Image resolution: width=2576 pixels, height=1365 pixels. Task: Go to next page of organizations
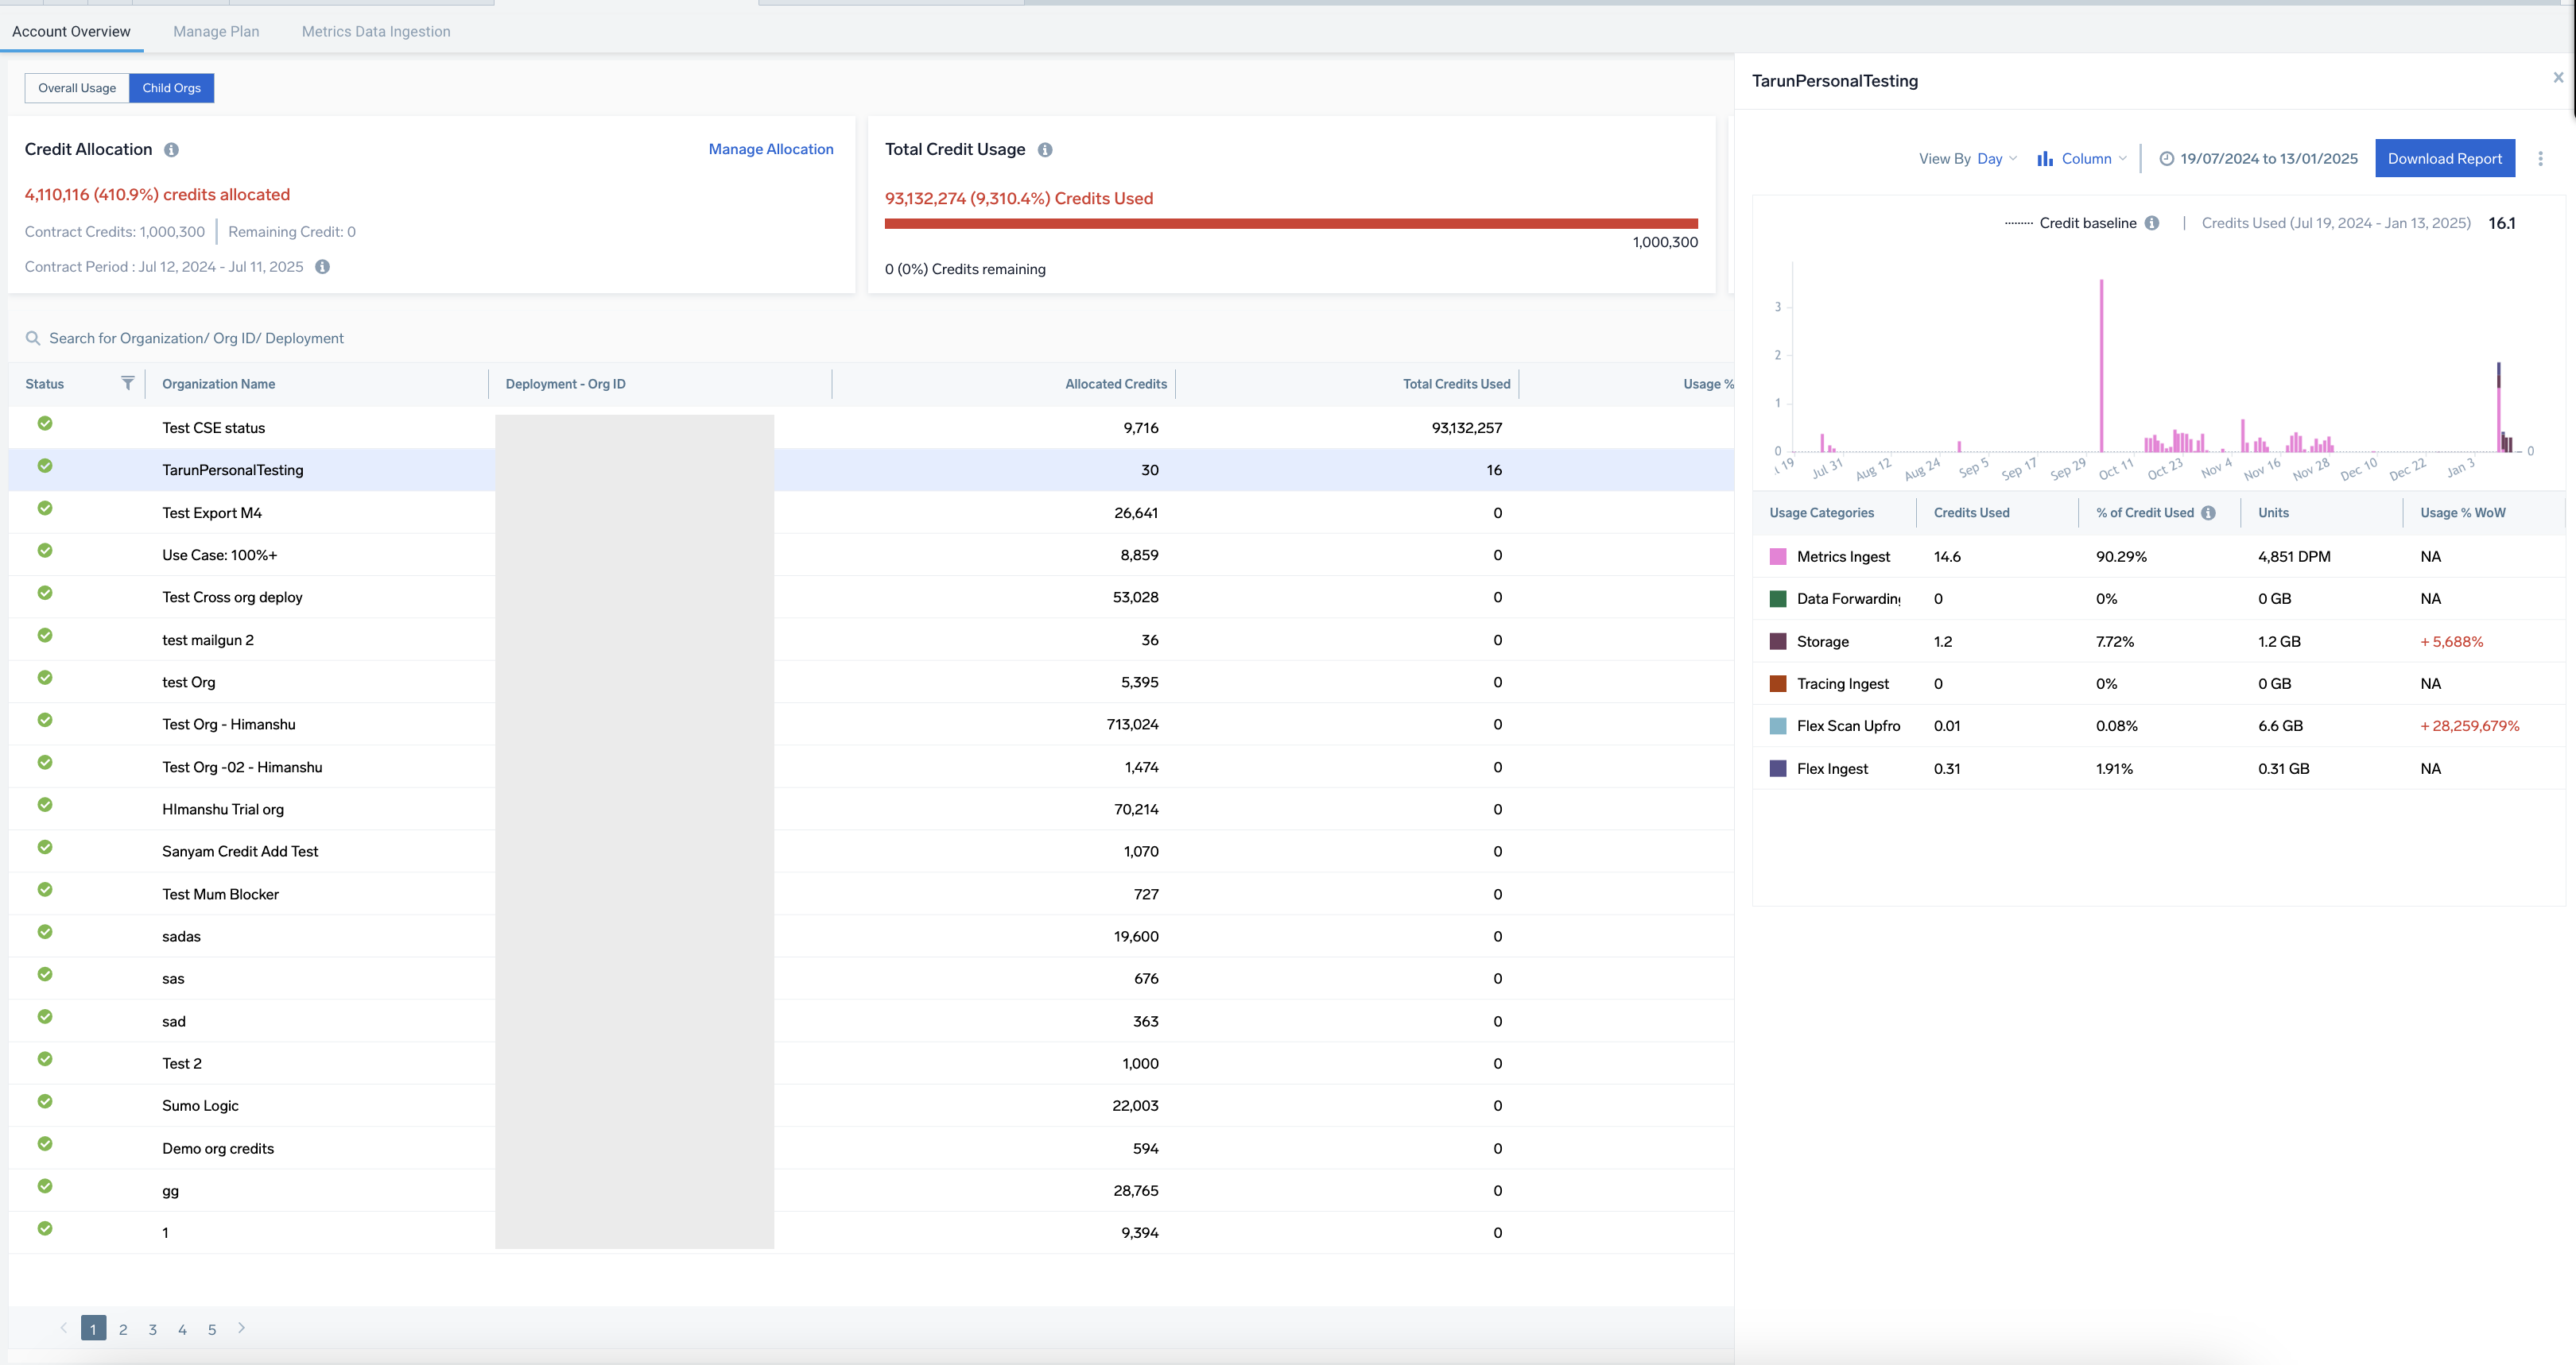click(242, 1329)
